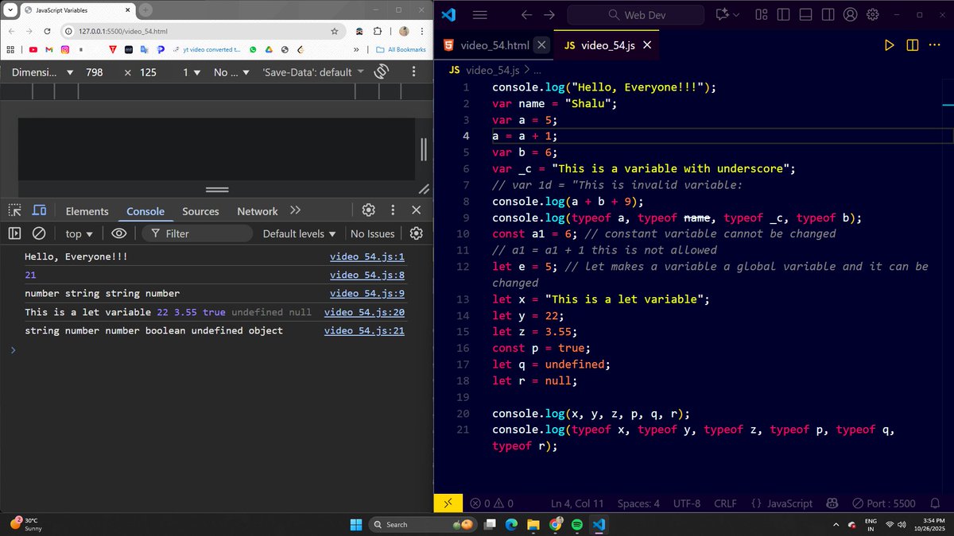This screenshot has width=954, height=536.
Task: Switch to Sources tab in DevTools
Action: pyautogui.click(x=200, y=211)
